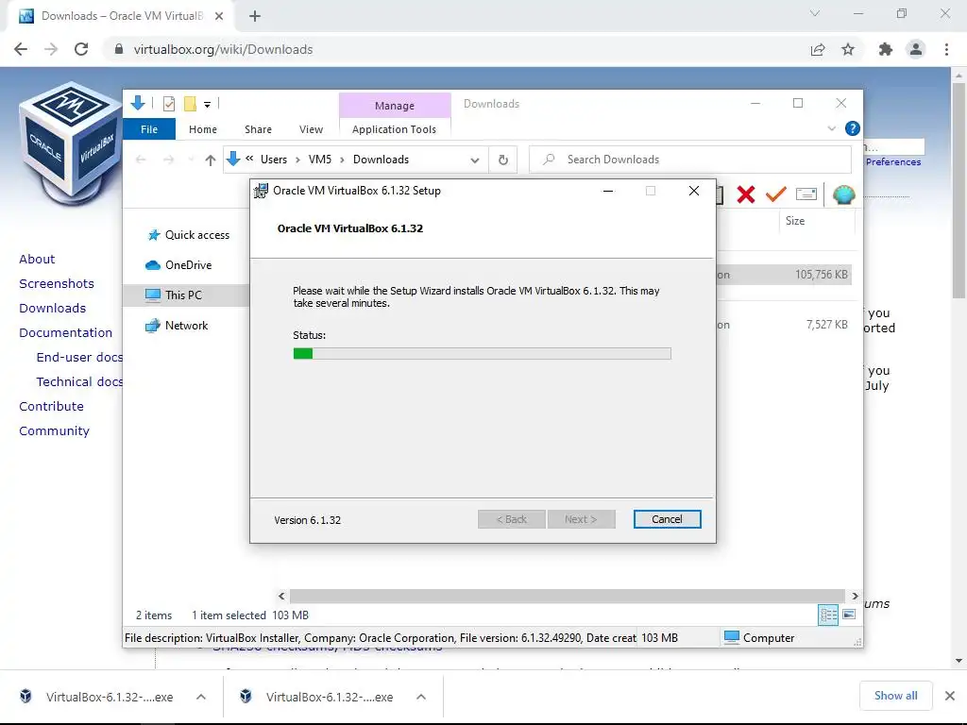Open OneDrive in navigation pane
The width and height of the screenshot is (967, 725).
pyautogui.click(x=178, y=265)
